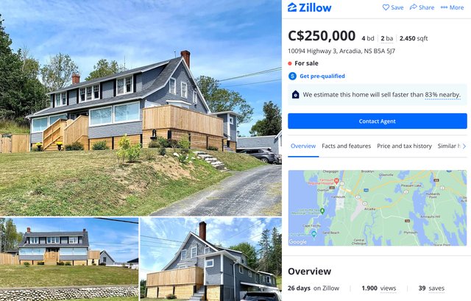This screenshot has width=471, height=301.
Task: Click the Google logo on map
Action: pos(297,242)
